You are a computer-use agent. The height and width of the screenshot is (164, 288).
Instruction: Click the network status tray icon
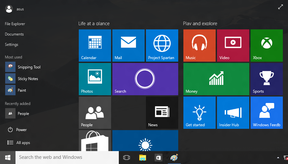286,158
